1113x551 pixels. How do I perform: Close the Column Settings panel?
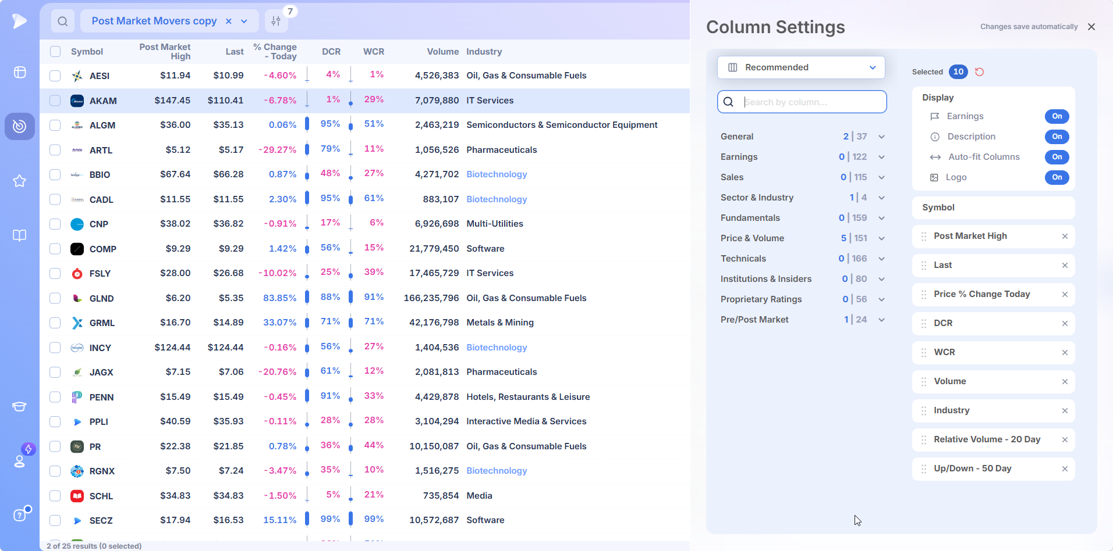[x=1091, y=27]
